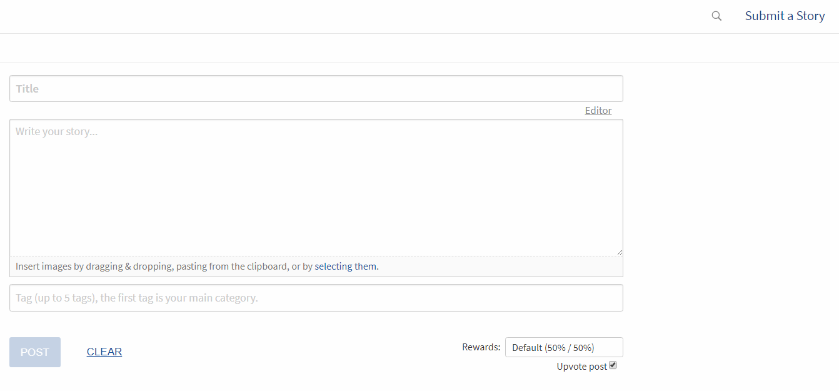This screenshot has height=391, width=839.
Task: Click the 'Insert images by dragging' hint text
Action: coord(94,267)
